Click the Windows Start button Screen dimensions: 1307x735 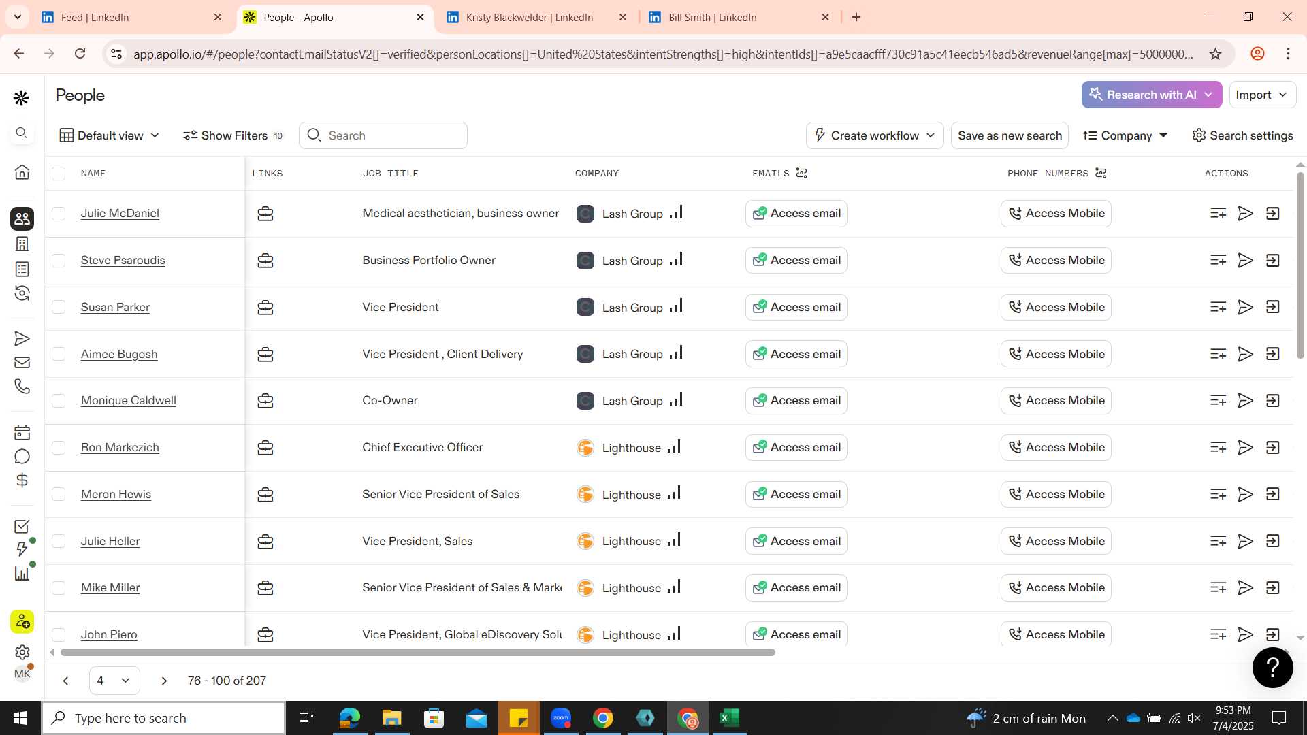click(x=20, y=718)
